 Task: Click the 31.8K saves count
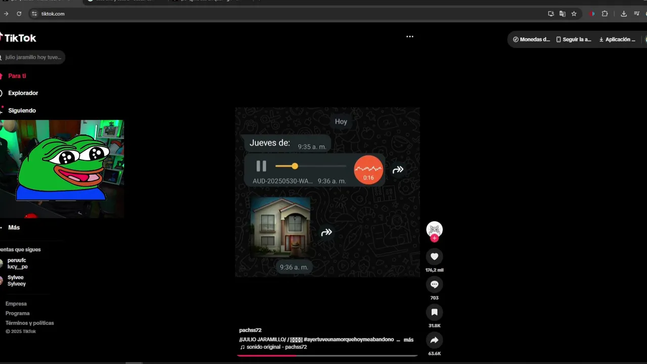[434, 326]
